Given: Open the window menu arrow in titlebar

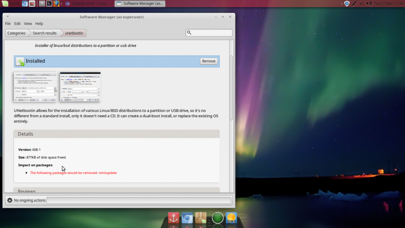Looking at the screenshot, I should 7,17.
